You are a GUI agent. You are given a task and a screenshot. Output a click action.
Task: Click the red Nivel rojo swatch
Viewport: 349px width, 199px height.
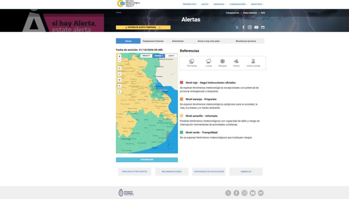coord(181,83)
